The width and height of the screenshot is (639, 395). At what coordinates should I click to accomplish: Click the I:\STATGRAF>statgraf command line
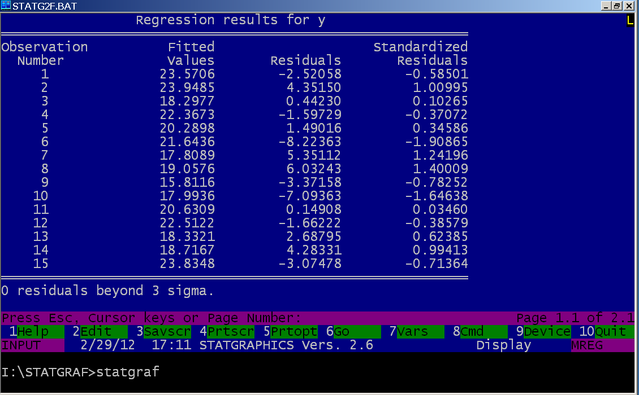[80, 372]
